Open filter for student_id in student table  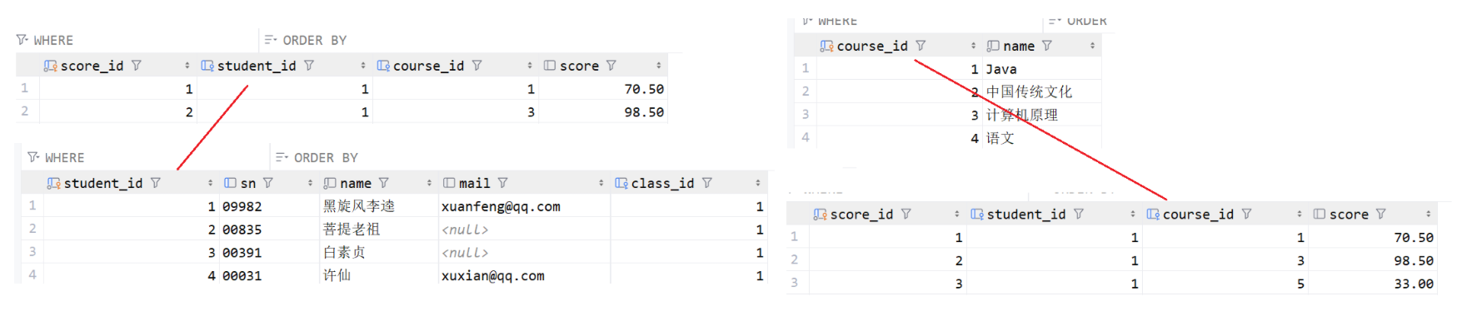pyautogui.click(x=156, y=183)
